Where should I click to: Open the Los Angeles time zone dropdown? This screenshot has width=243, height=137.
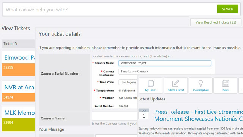pos(128,82)
